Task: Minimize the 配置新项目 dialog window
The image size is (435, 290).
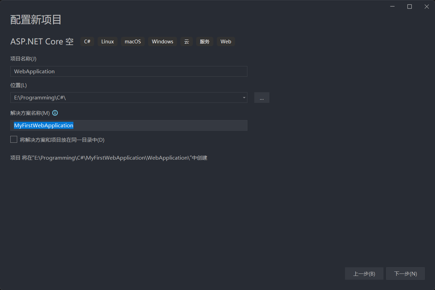Action: coord(392,7)
